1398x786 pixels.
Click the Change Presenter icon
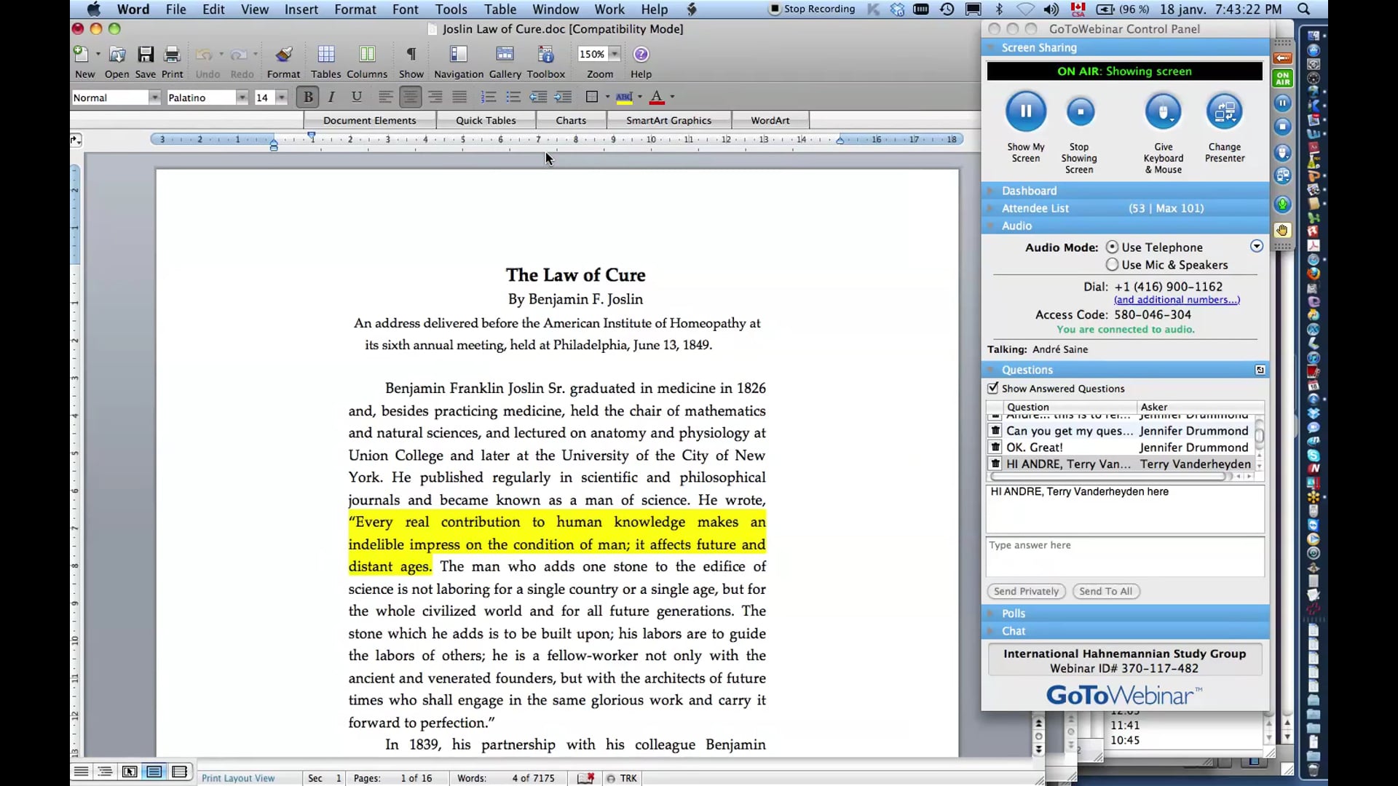pyautogui.click(x=1224, y=112)
